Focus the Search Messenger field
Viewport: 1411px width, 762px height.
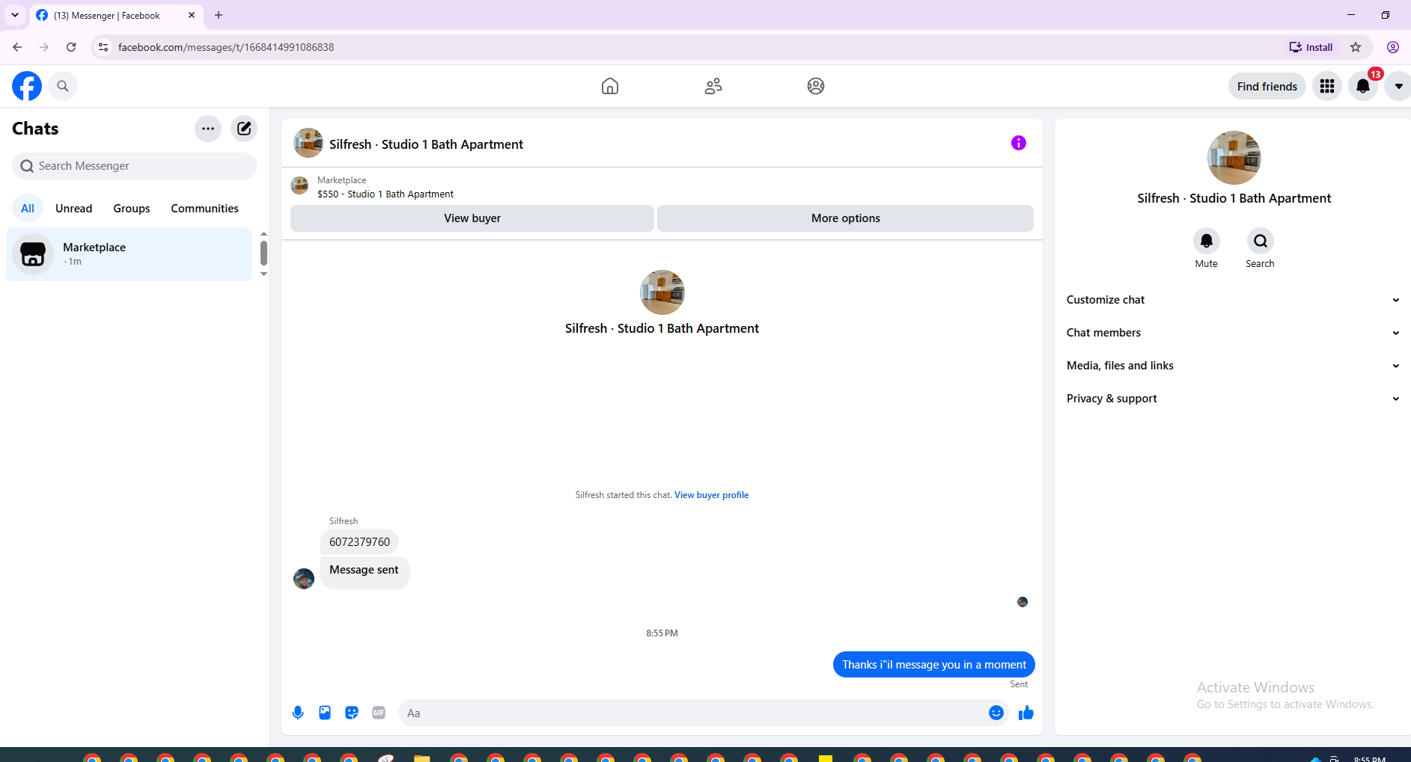pyautogui.click(x=135, y=166)
